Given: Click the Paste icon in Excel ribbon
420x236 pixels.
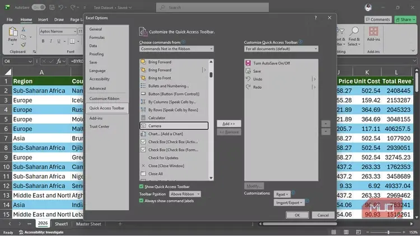Looking at the screenshot, I should [x=12, y=32].
